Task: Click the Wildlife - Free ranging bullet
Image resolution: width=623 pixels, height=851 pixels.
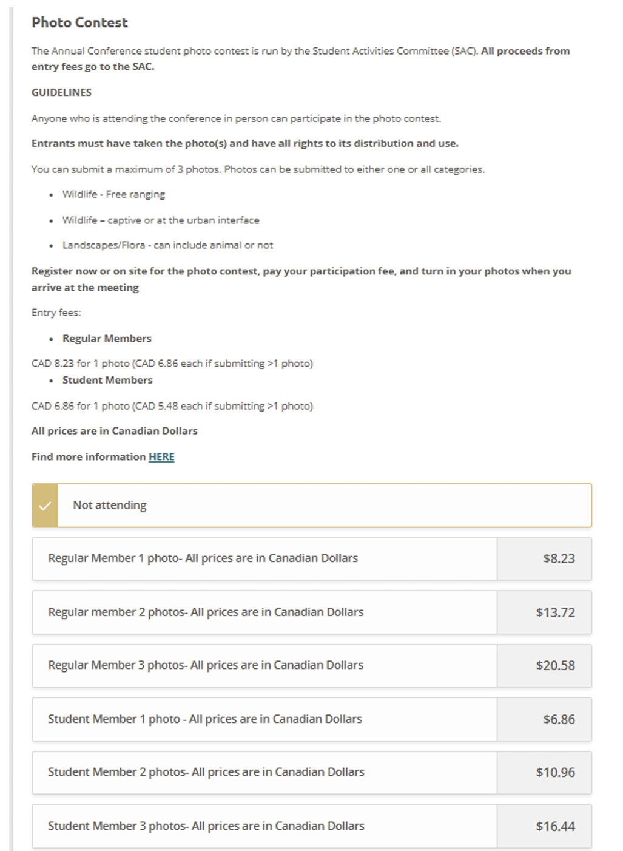Action: [x=113, y=194]
